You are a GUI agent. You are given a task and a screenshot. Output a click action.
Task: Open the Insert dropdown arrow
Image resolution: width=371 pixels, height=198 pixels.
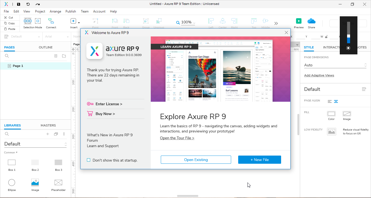79,23
